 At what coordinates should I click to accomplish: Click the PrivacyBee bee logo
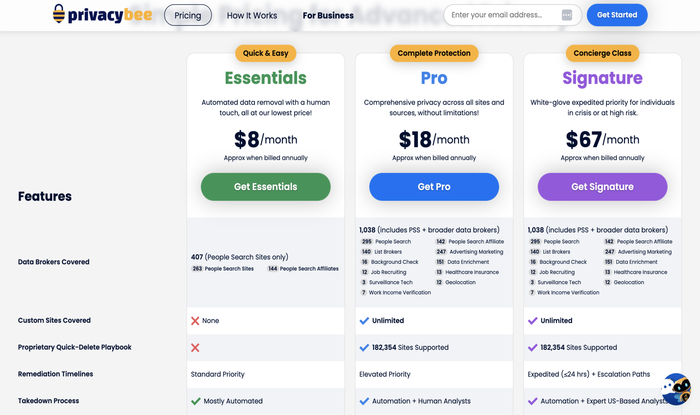click(x=59, y=15)
